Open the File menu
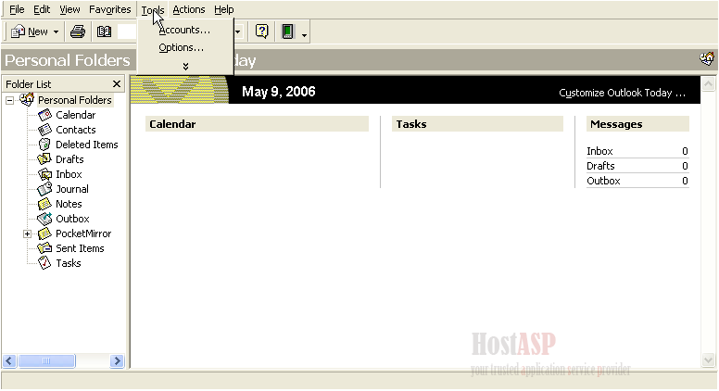This screenshot has width=719, height=391. 17,9
